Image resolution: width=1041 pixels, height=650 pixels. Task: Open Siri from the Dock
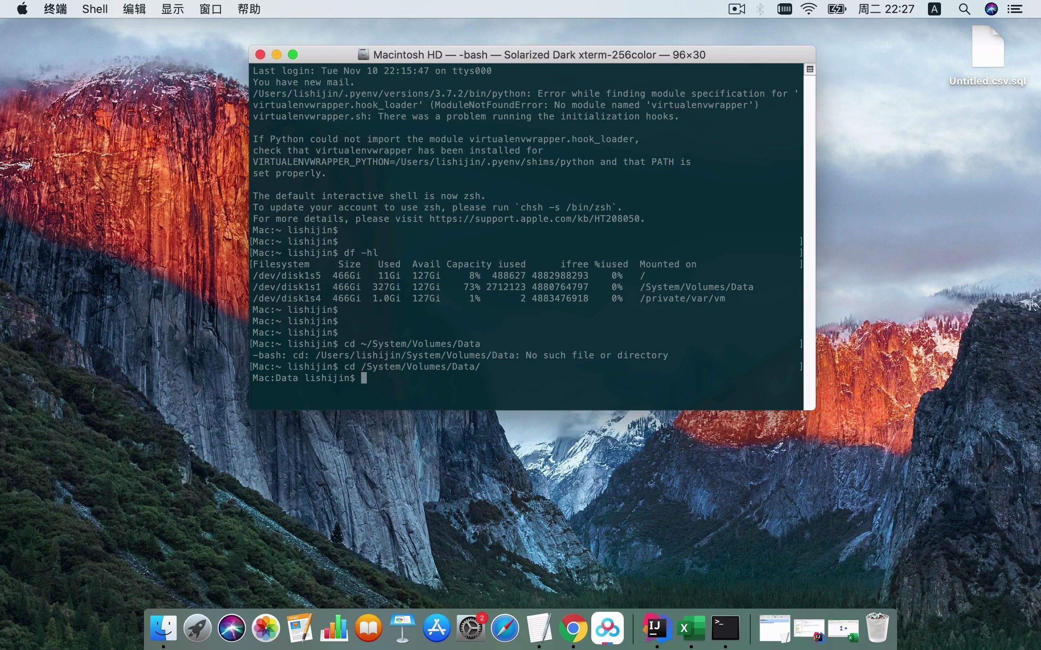(231, 628)
